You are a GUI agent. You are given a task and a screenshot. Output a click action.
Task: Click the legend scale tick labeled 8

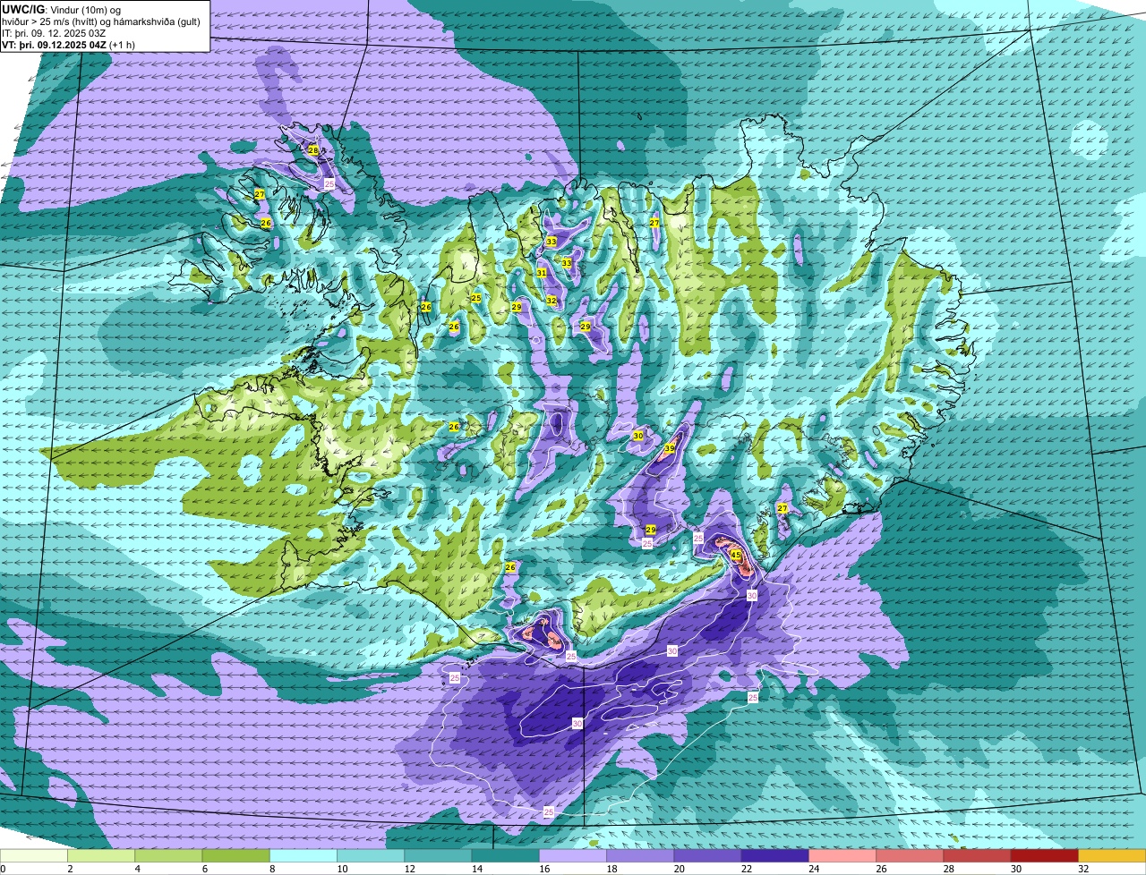point(270,869)
